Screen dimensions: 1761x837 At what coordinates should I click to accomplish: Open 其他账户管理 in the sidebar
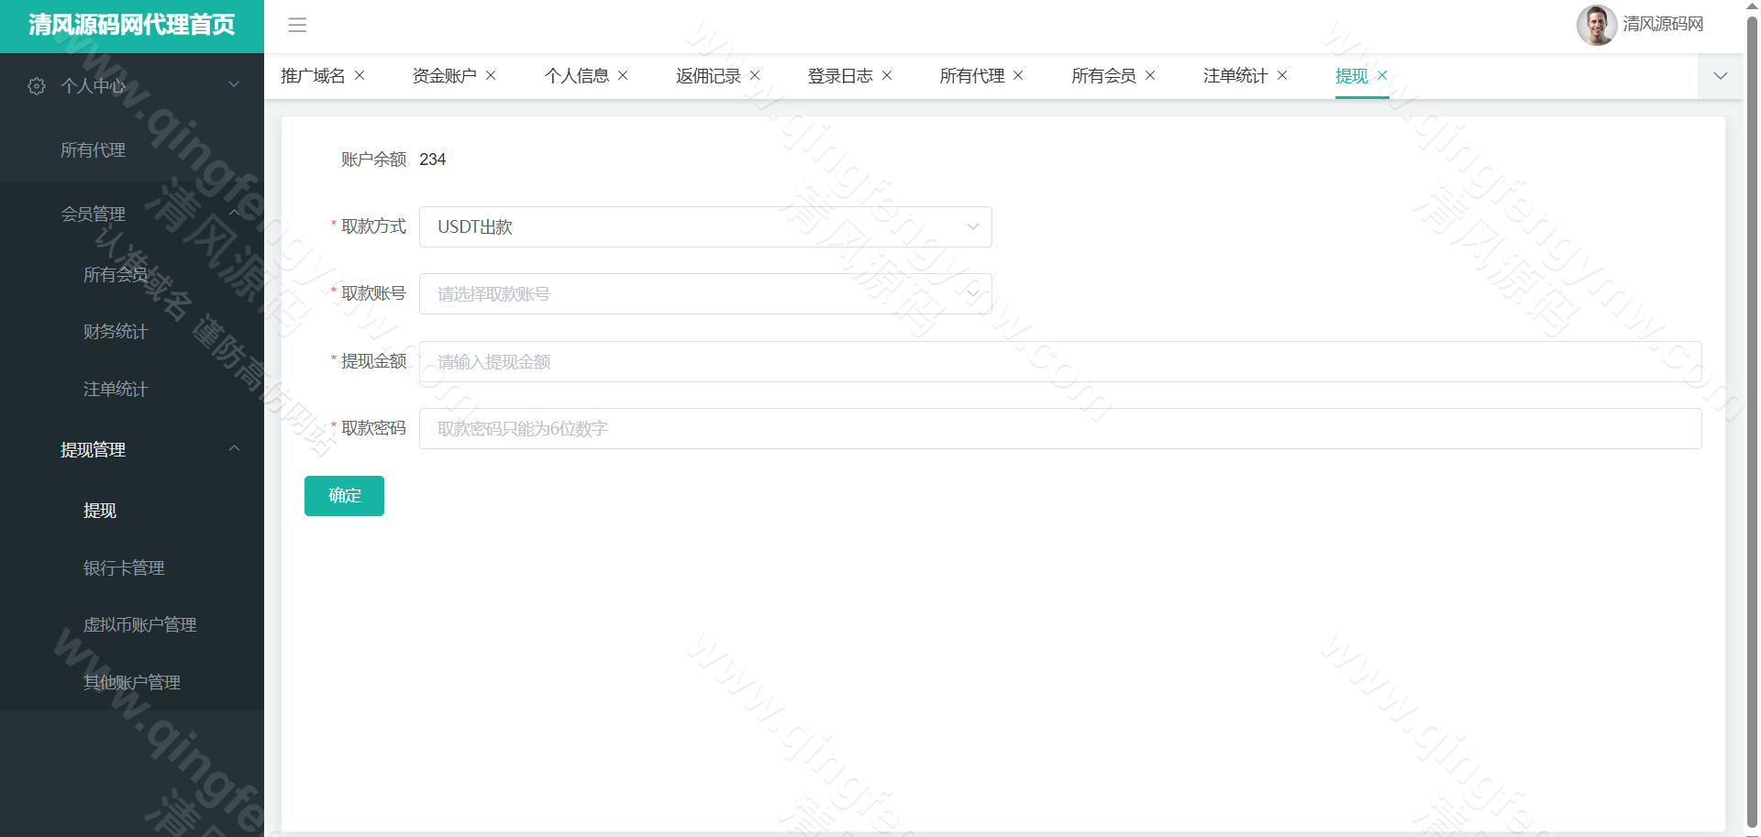point(132,682)
